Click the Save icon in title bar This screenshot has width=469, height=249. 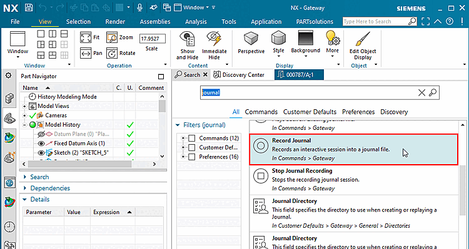(29, 7)
